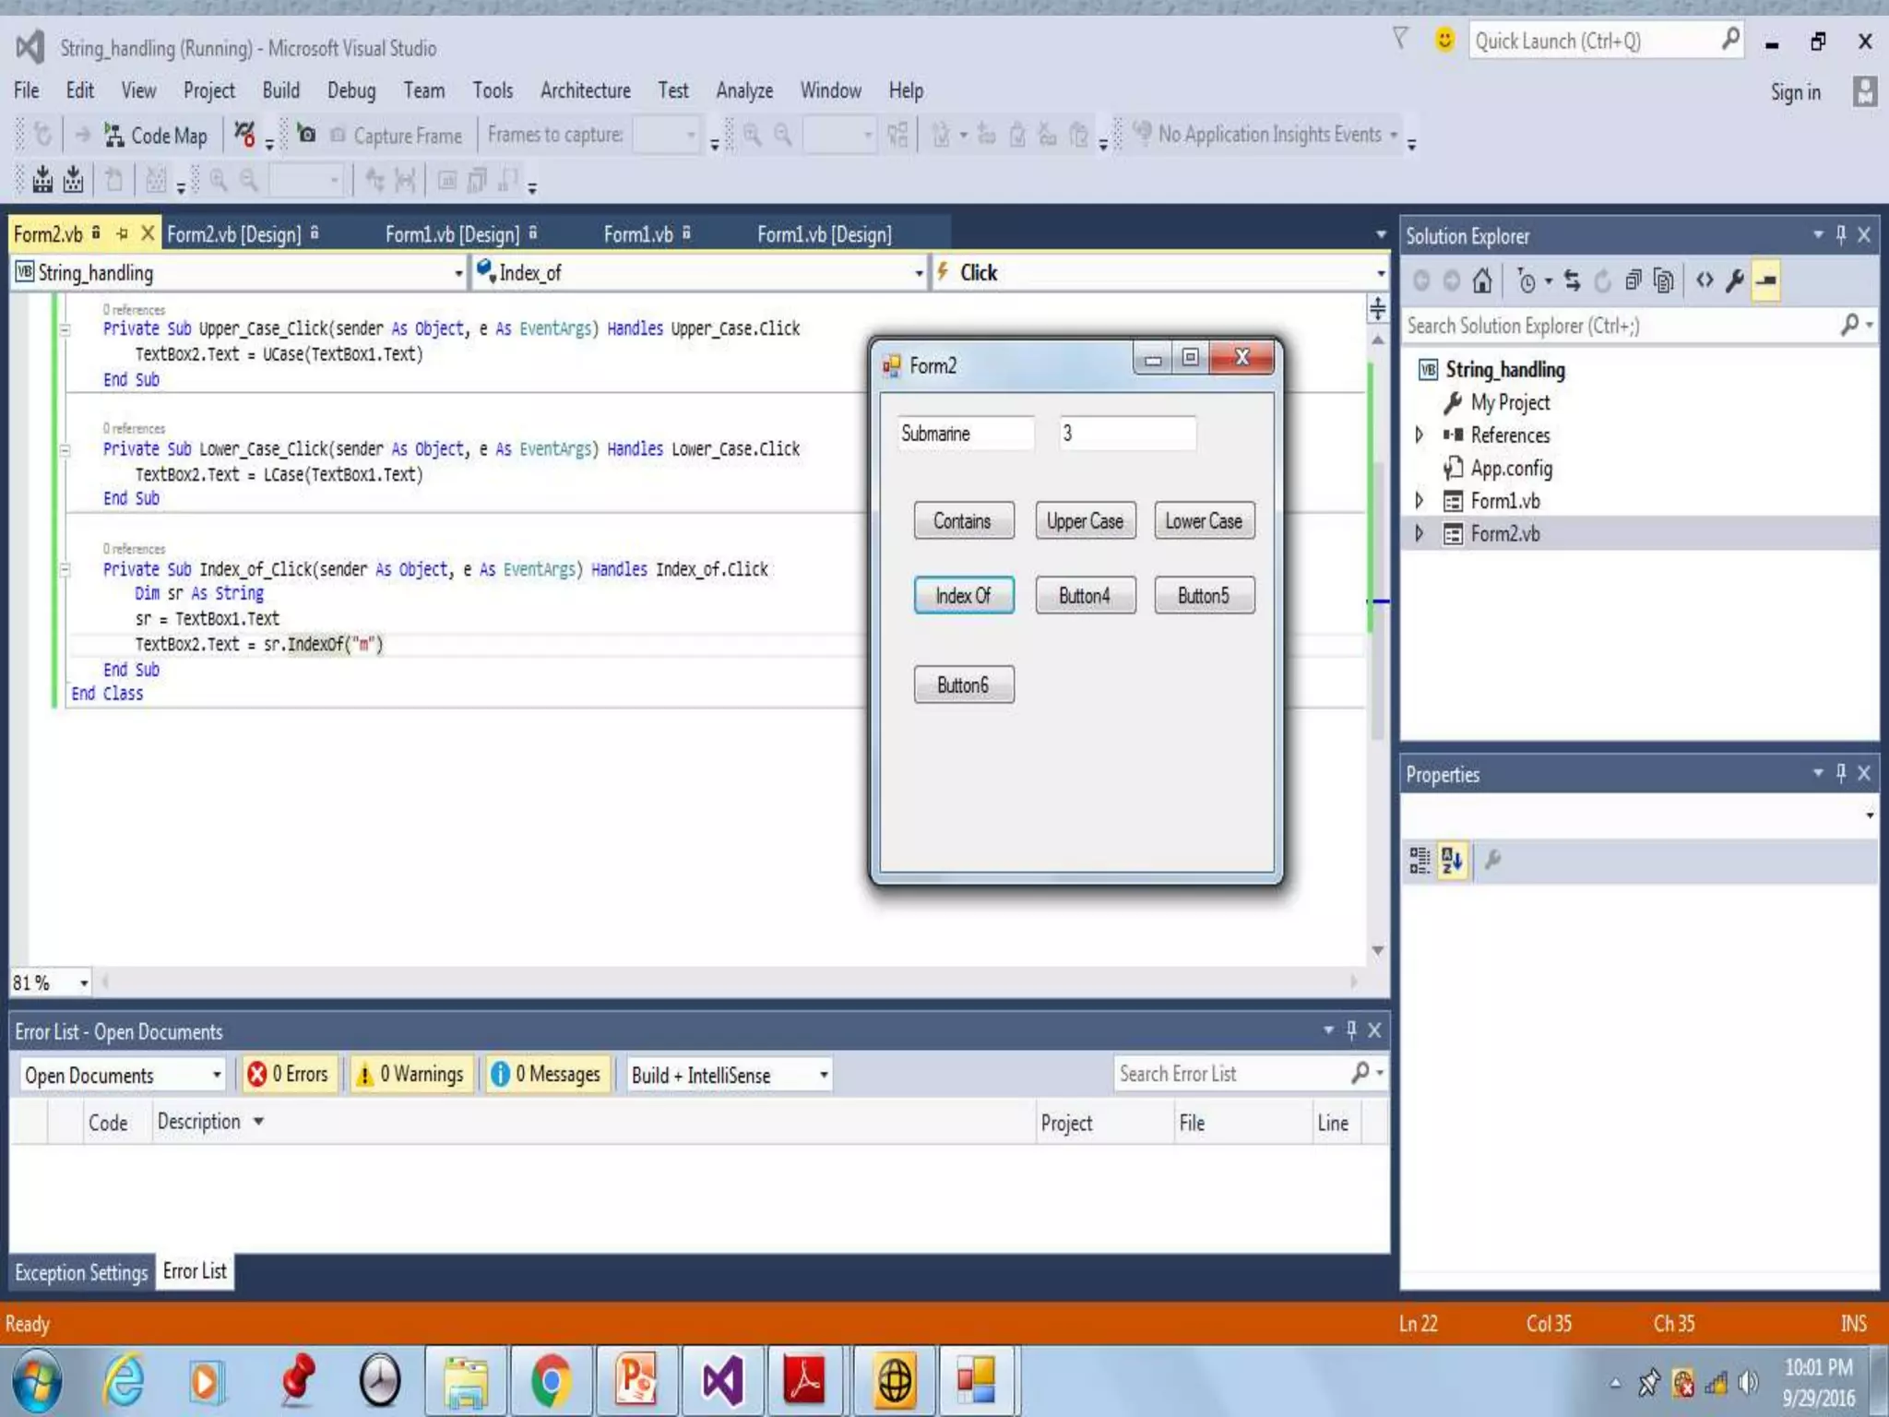The width and height of the screenshot is (1889, 1417).
Task: Toggle the 0 Messages filter
Action: [x=547, y=1075]
